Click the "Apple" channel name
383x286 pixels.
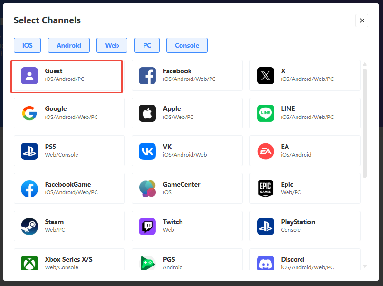(x=172, y=108)
